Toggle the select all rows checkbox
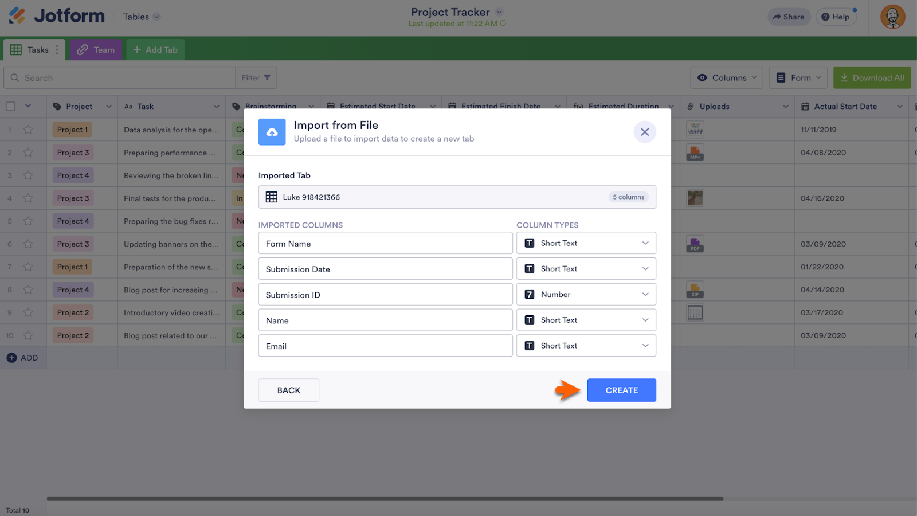This screenshot has width=917, height=516. coord(11,106)
